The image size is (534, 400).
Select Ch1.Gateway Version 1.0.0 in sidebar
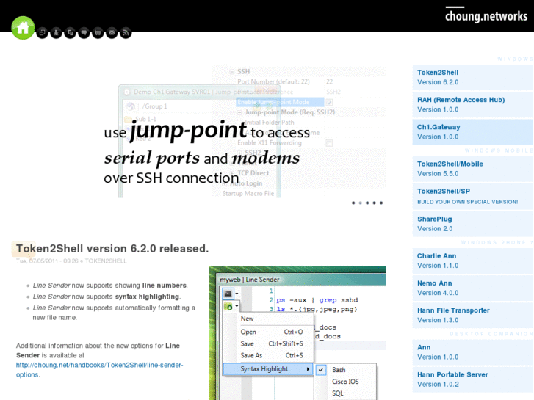473,132
